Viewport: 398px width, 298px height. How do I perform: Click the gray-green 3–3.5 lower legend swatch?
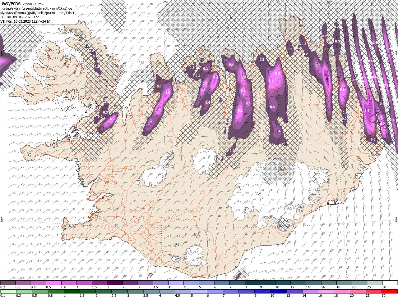click(135, 291)
